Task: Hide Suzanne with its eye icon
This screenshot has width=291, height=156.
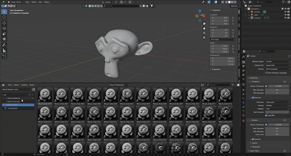Action: click(285, 18)
